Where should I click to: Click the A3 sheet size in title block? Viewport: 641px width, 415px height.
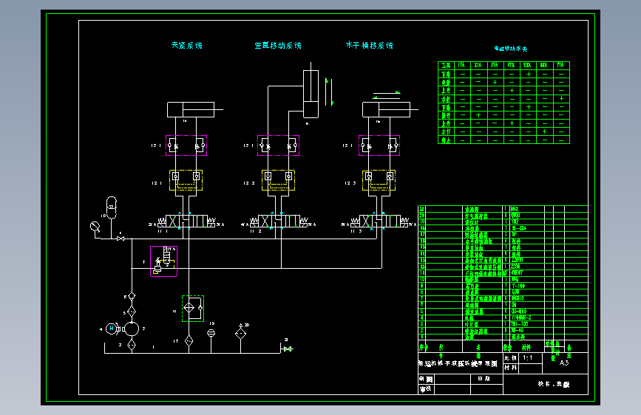point(564,363)
